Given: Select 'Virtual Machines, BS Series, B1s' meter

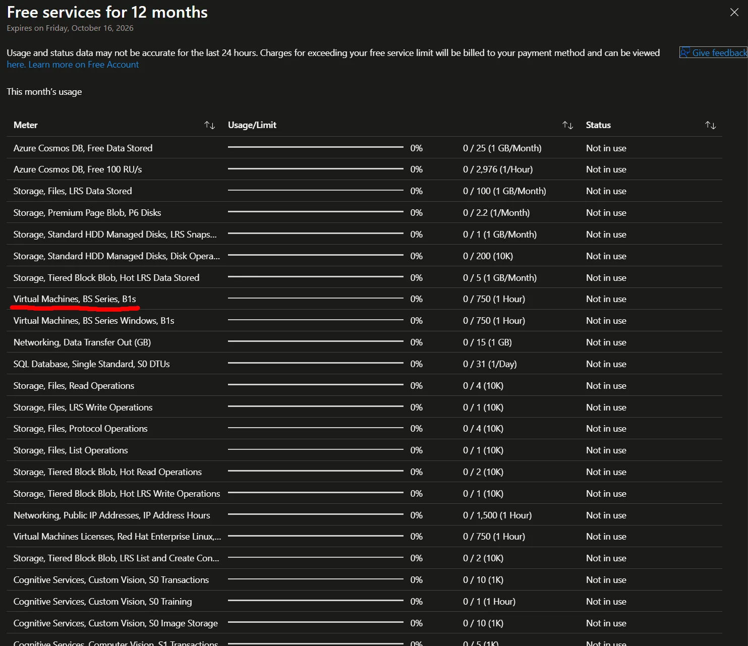Looking at the screenshot, I should pyautogui.click(x=75, y=299).
